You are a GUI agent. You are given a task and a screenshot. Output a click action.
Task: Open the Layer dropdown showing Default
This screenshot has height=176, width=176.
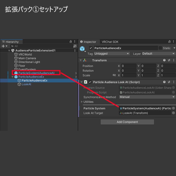[158, 54]
